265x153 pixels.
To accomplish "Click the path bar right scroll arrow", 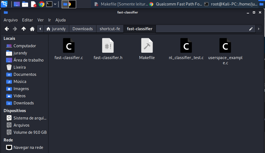I will coord(259,29).
